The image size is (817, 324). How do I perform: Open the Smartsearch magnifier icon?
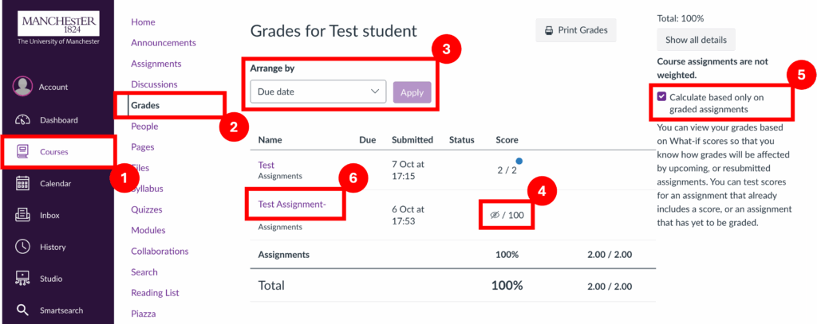coord(22,310)
